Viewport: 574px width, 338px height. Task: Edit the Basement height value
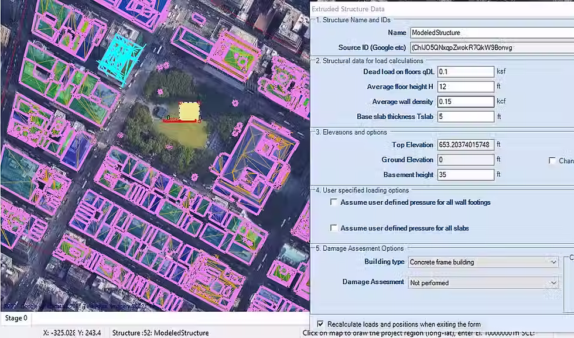click(x=466, y=175)
